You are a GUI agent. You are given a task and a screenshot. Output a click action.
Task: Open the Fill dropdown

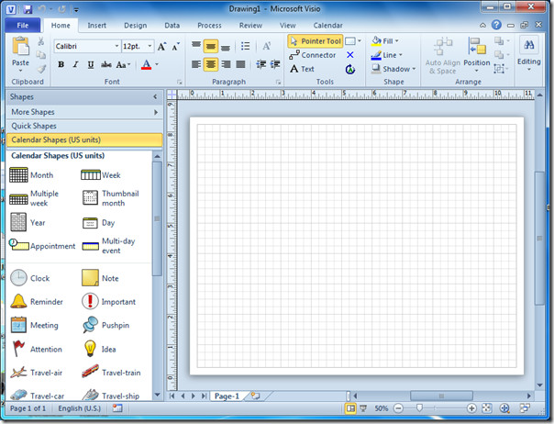click(x=384, y=41)
